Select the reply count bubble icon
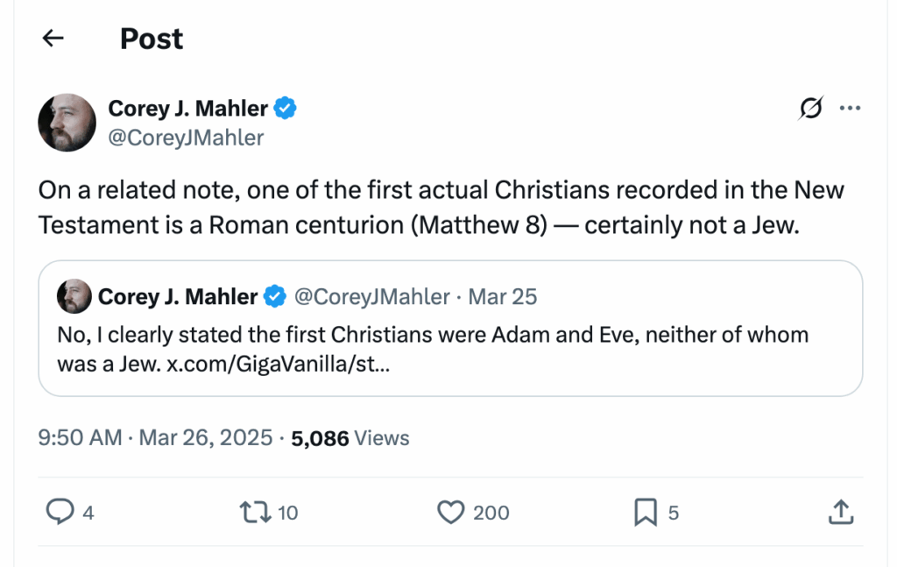Screen dimensions: 897x567 tap(60, 513)
